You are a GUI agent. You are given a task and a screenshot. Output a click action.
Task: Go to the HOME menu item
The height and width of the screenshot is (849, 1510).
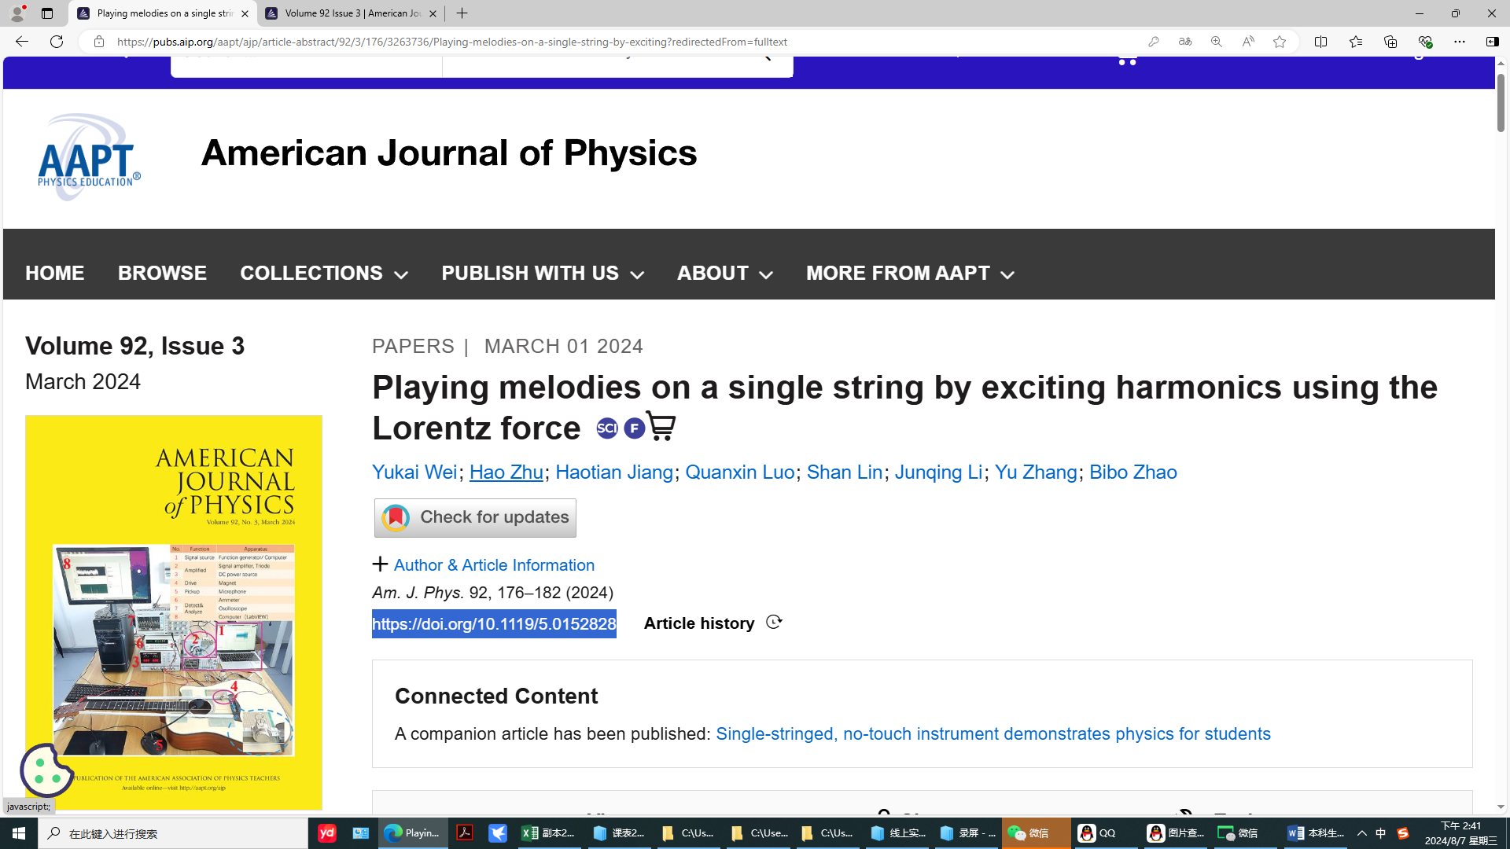click(54, 273)
